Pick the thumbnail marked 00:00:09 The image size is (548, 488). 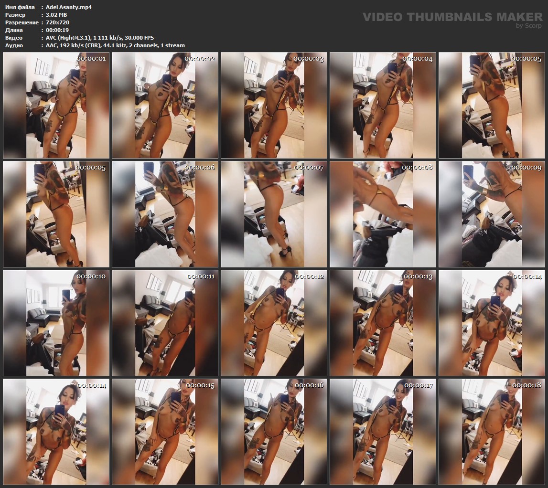[x=492, y=214]
